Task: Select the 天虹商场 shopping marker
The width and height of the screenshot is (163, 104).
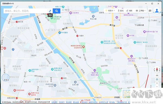Action: click(71, 13)
